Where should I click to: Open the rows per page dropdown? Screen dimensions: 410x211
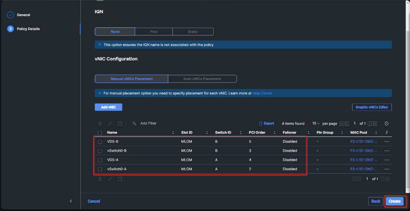pos(316,124)
